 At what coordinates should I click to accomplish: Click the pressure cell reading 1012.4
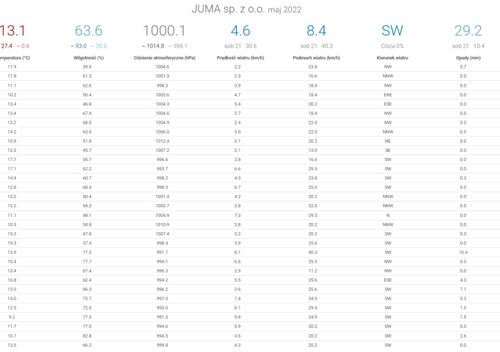pos(162,141)
